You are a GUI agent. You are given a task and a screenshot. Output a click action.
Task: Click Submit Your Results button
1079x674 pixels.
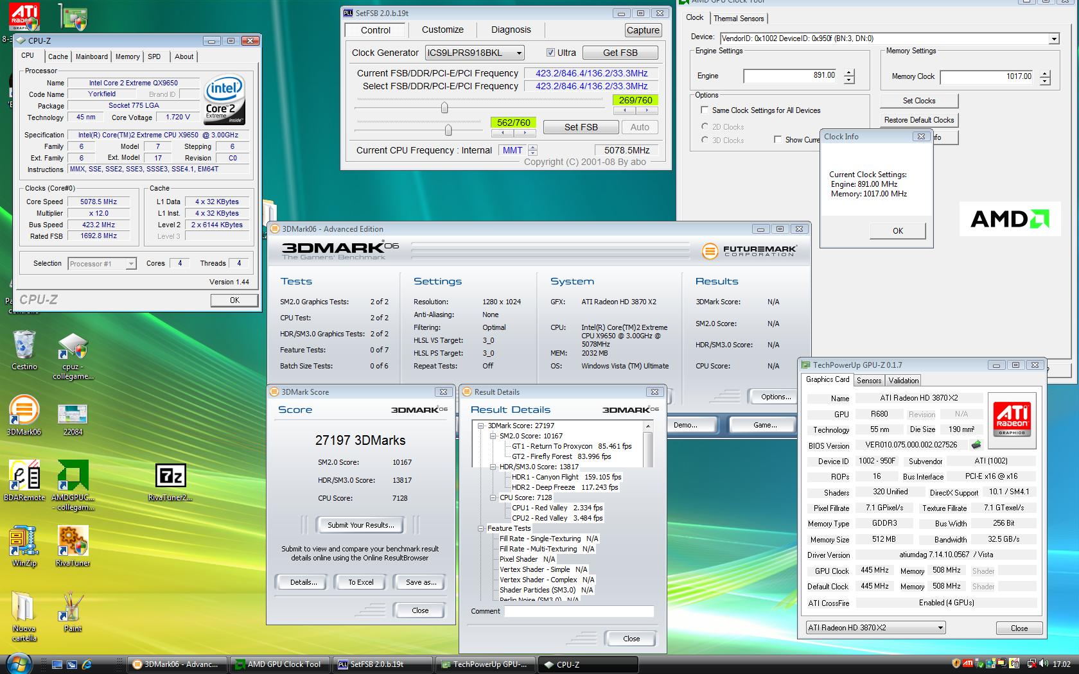pos(360,525)
